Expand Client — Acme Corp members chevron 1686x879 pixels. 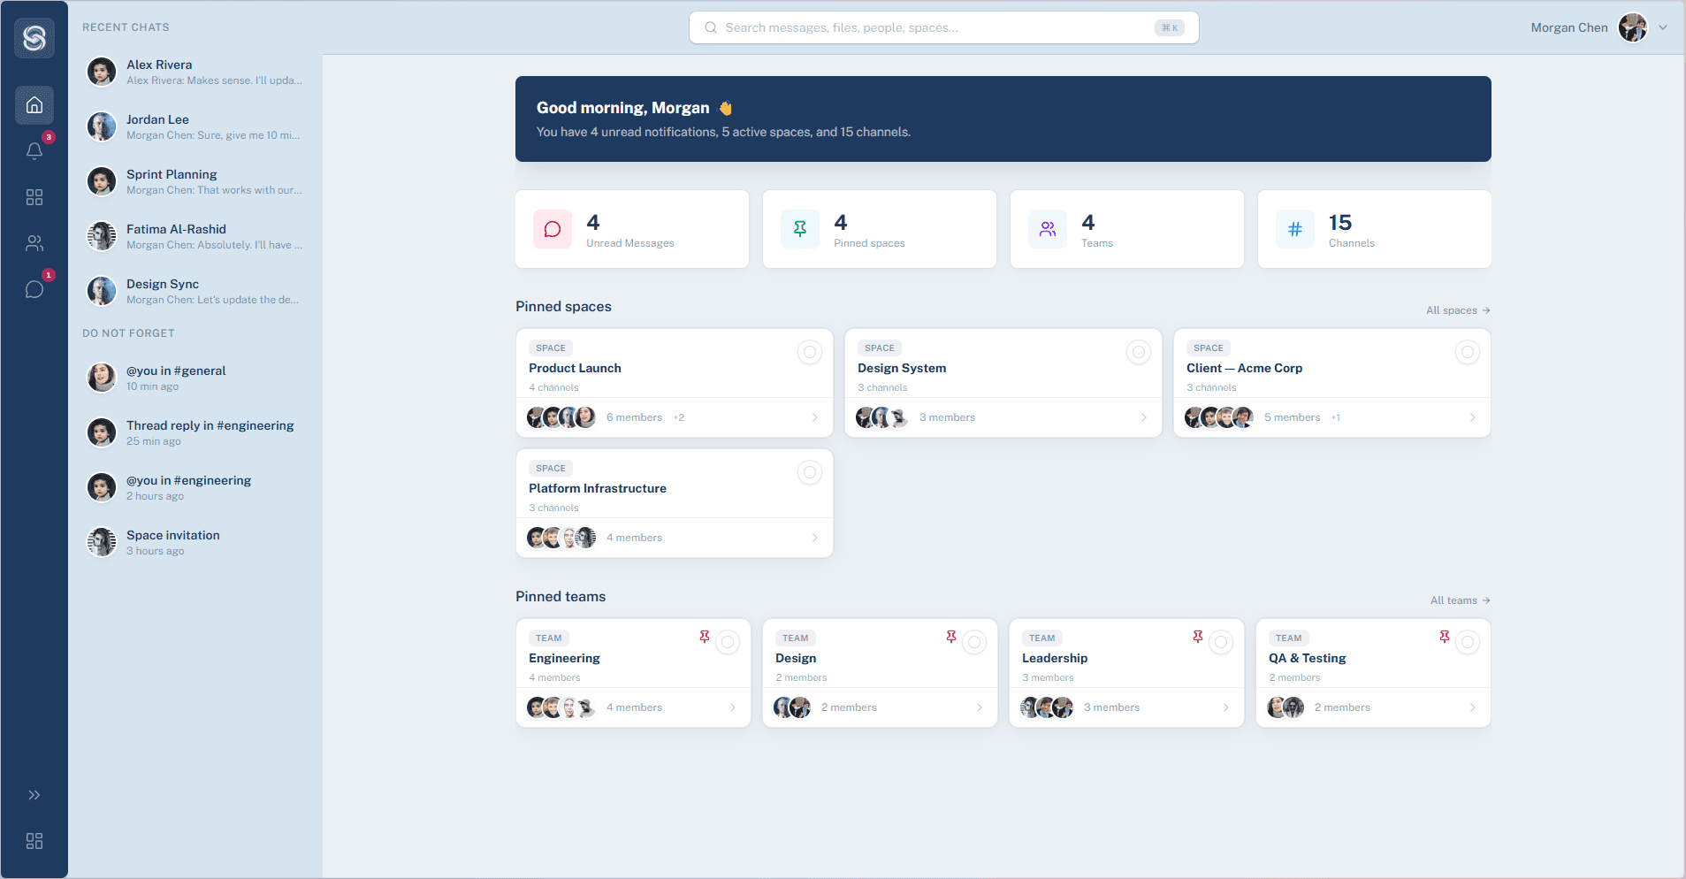[x=1473, y=417]
